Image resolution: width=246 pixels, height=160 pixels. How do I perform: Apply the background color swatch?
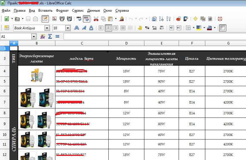click(x=199, y=28)
